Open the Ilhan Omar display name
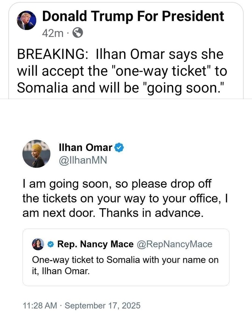Image resolution: width=252 pixels, height=319 pixels. click(85, 147)
